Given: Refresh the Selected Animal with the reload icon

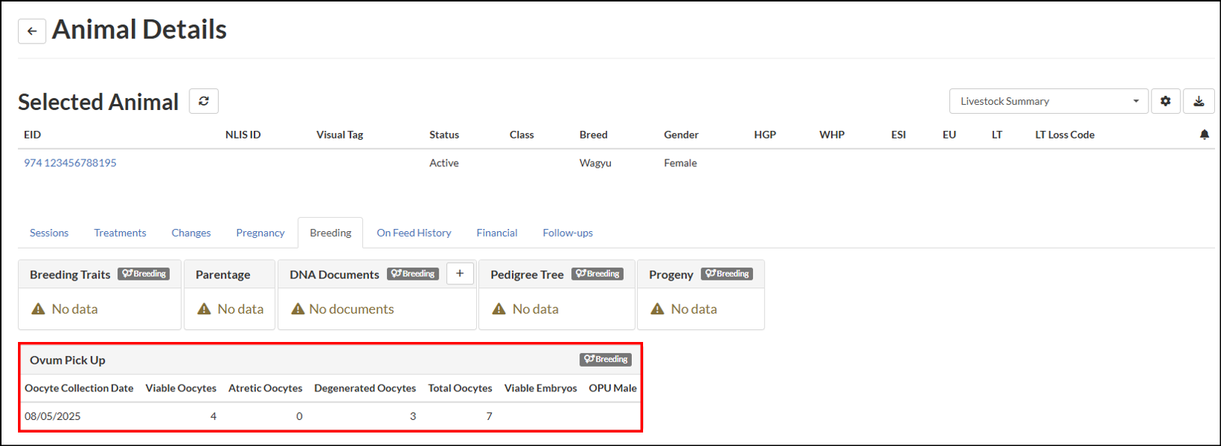Looking at the screenshot, I should (x=204, y=101).
